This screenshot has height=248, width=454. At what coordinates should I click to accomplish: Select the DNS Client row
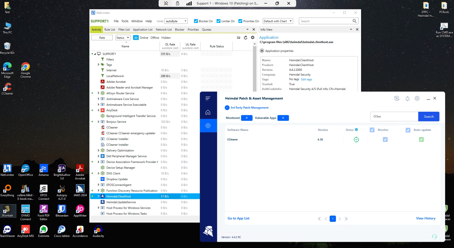click(145, 173)
